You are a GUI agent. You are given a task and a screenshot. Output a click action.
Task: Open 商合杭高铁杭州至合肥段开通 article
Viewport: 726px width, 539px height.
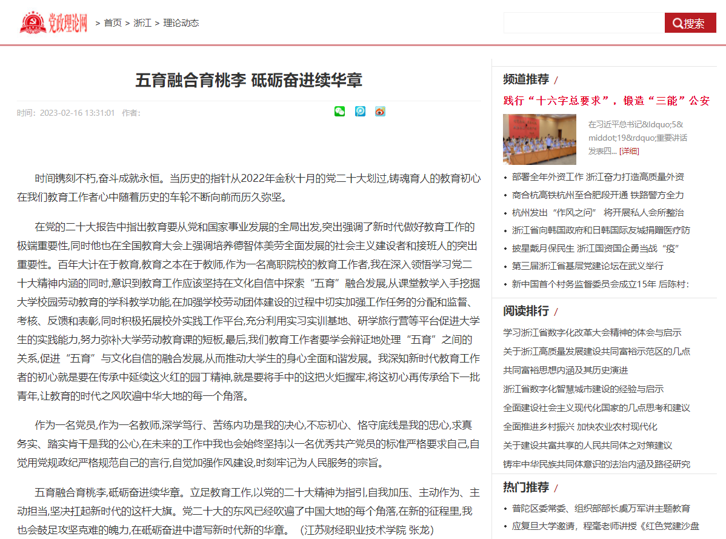click(598, 195)
